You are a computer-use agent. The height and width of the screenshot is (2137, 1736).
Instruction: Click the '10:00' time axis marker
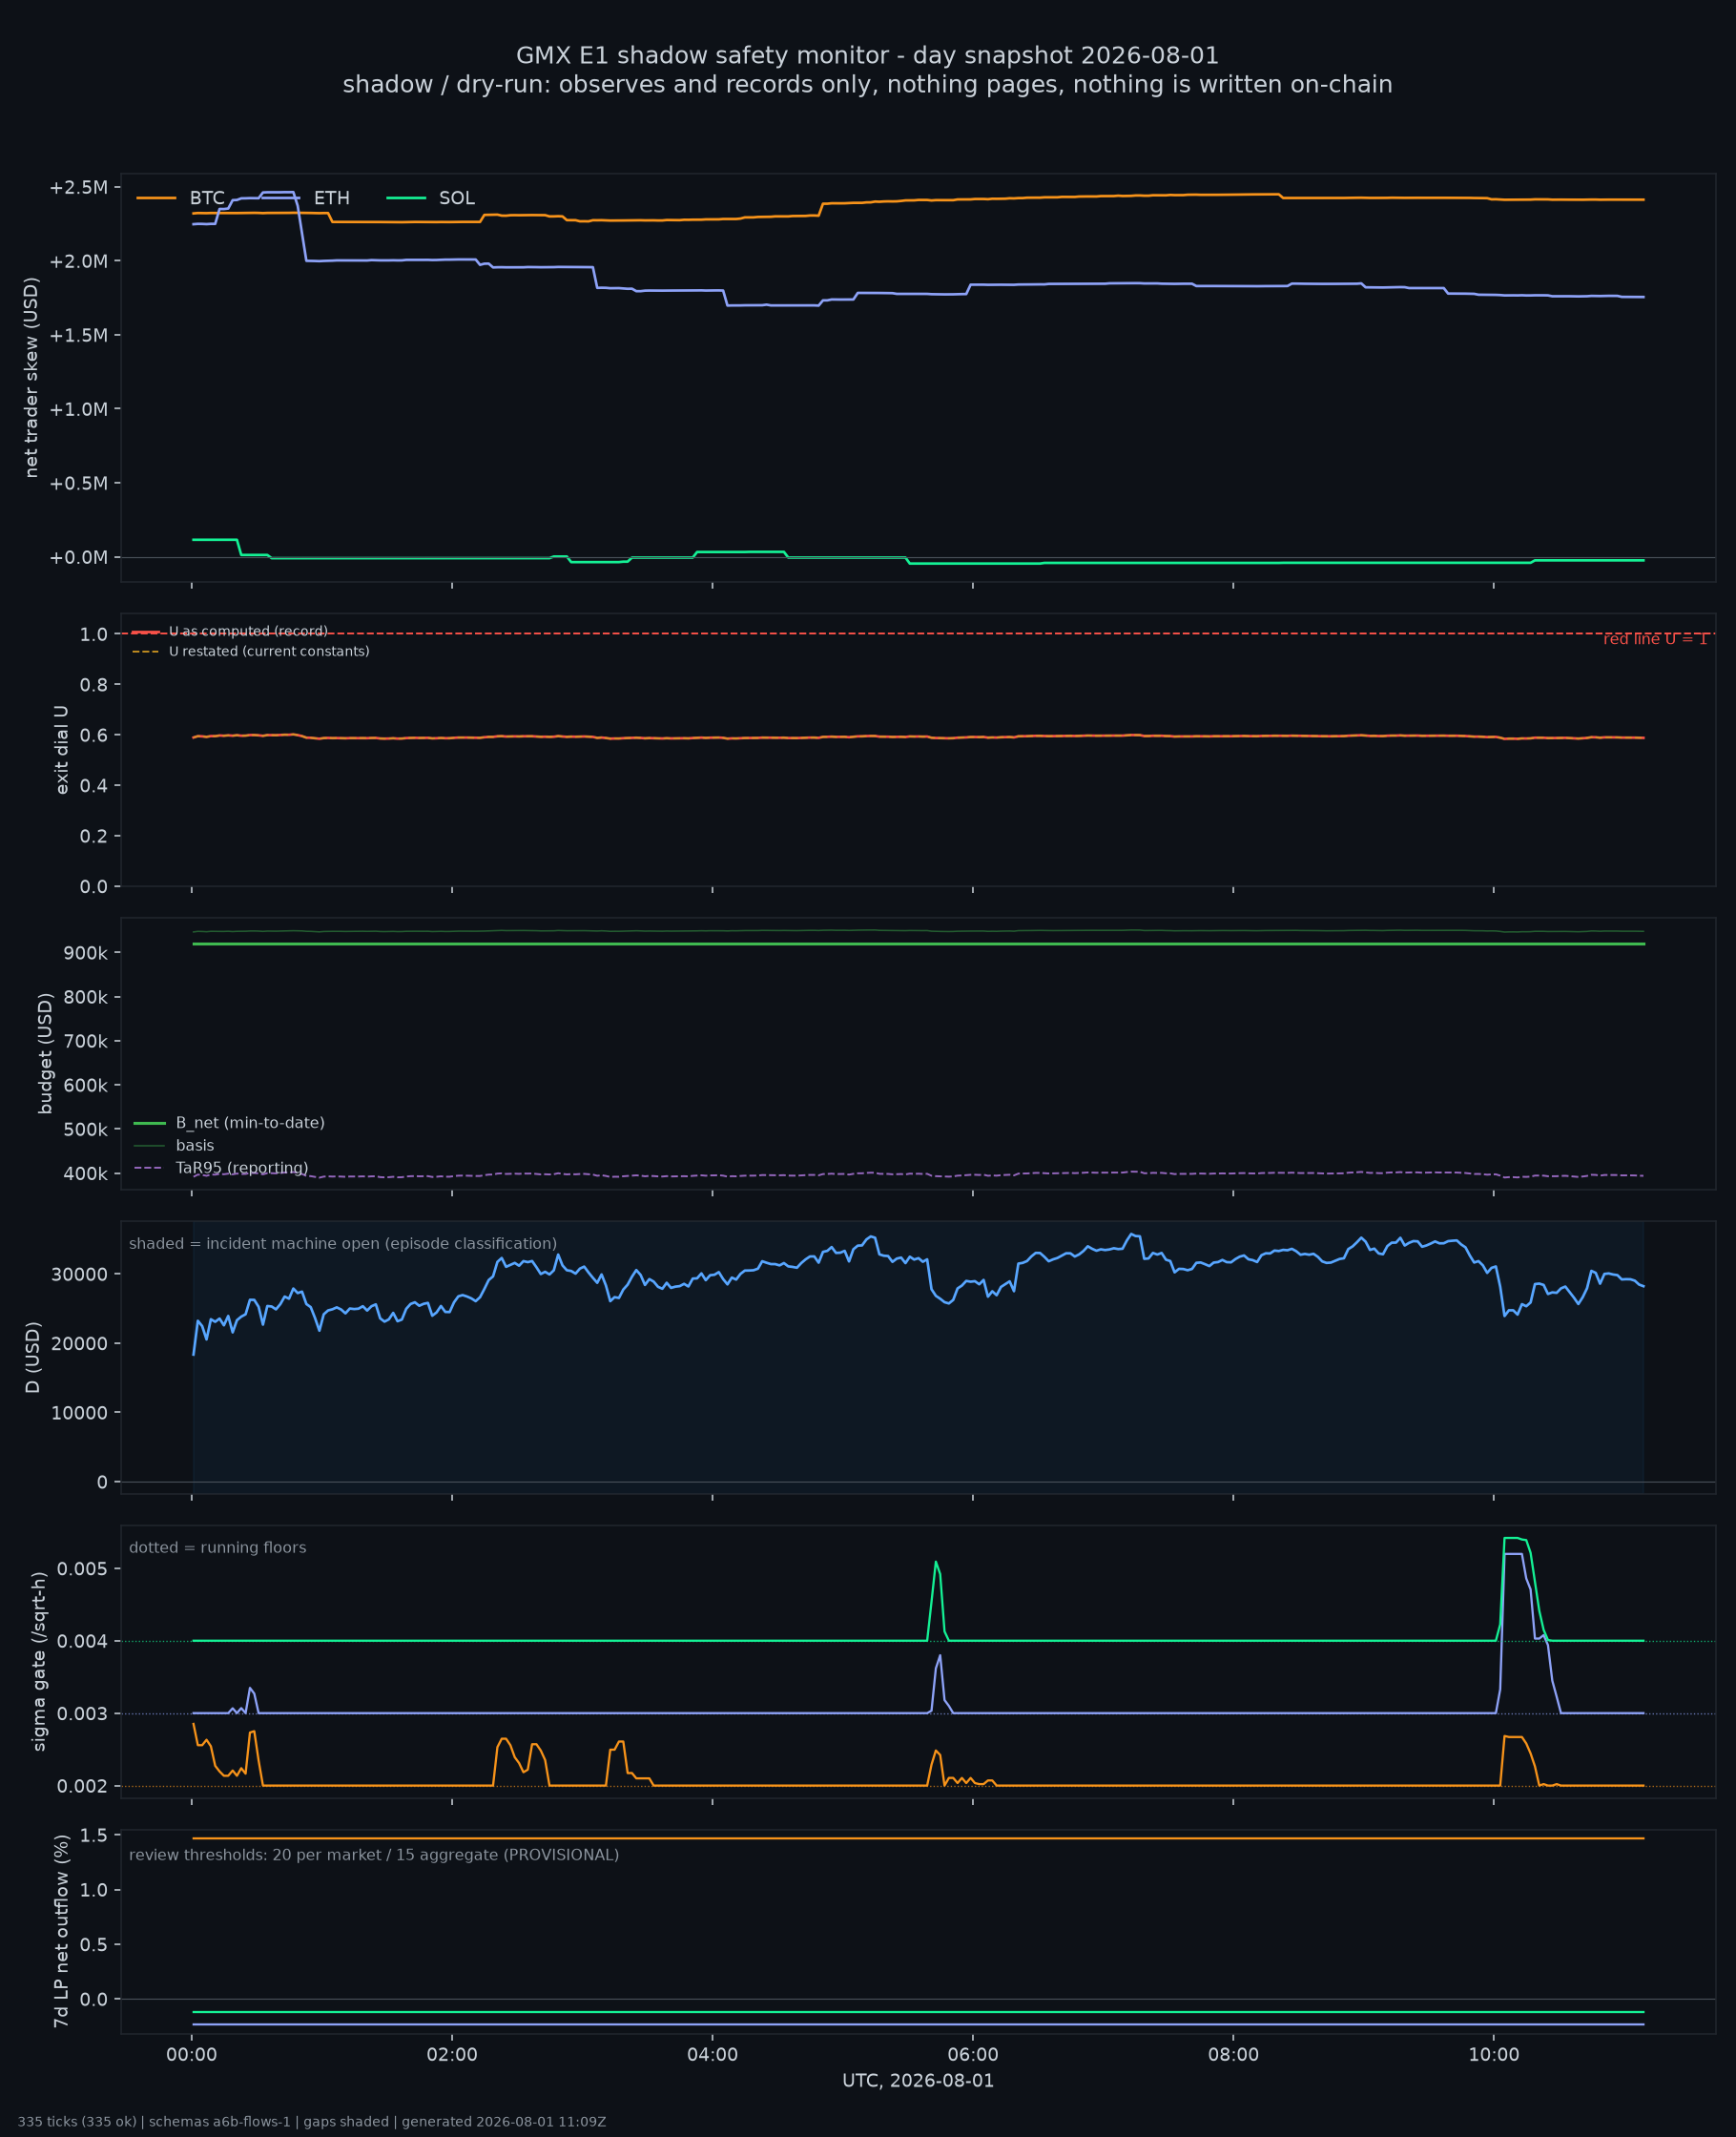[1494, 2055]
